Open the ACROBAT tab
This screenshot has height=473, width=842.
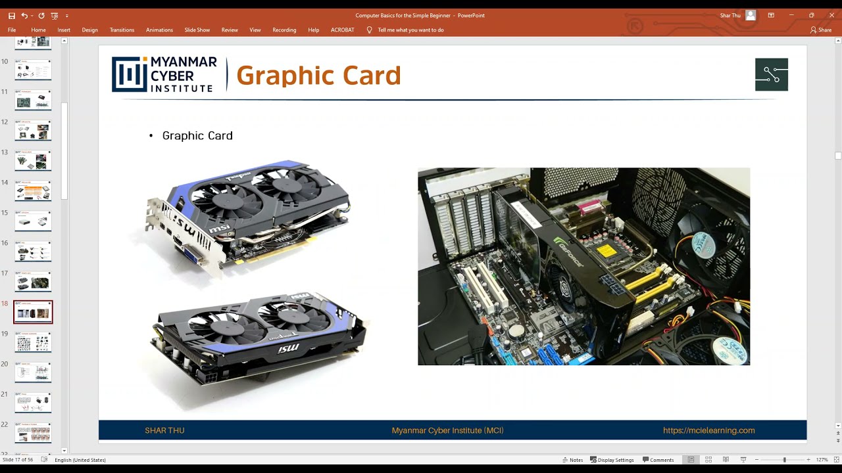tap(342, 30)
